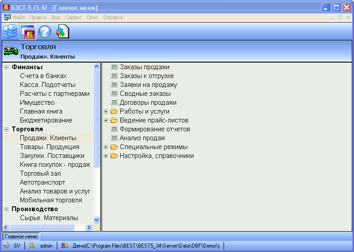Open the Справка menu
The height and width of the screenshot is (252, 354).
[x=113, y=17]
